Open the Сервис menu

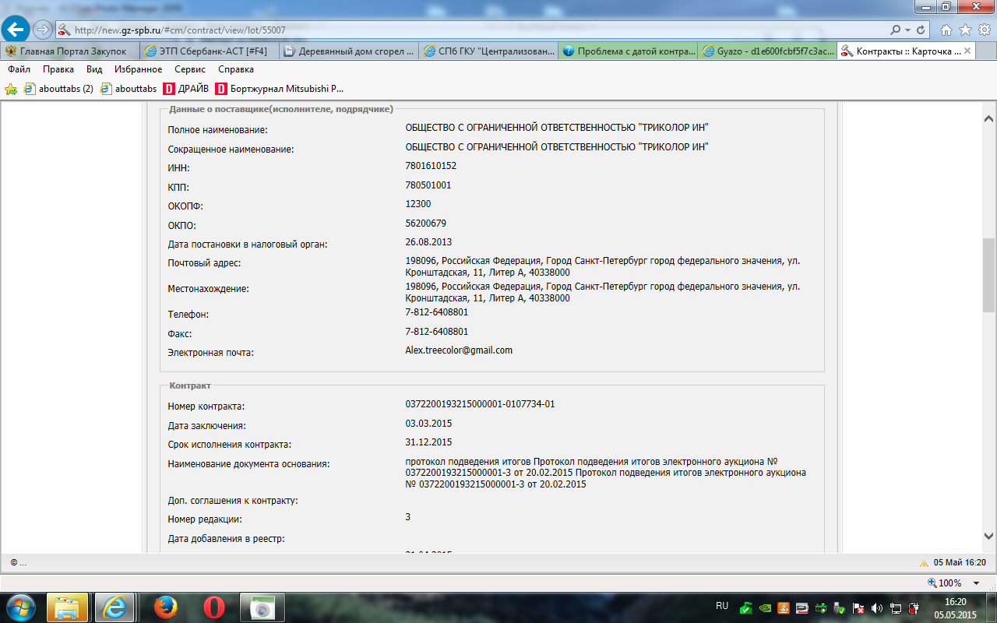(x=190, y=69)
